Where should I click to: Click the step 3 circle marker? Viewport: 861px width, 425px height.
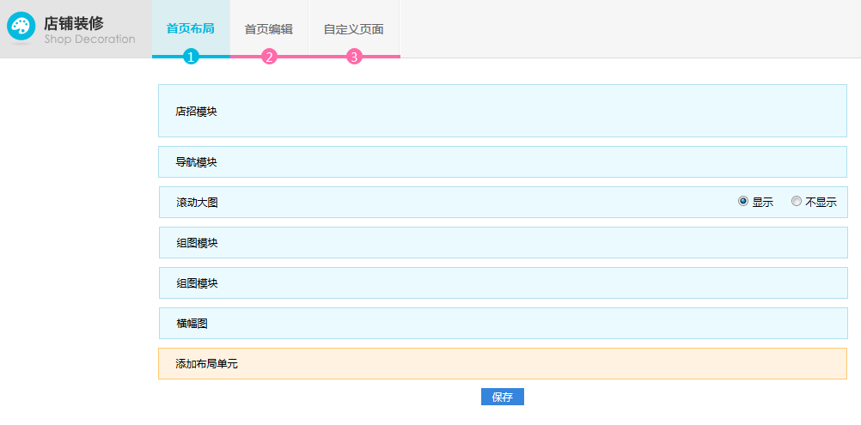coord(354,57)
